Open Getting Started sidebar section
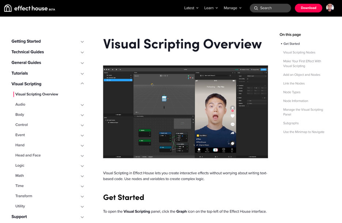Screen dimensions: 342x223 (x=26, y=41)
